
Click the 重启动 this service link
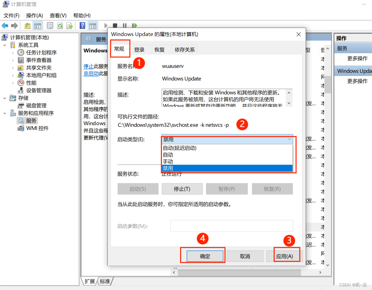tap(91, 73)
